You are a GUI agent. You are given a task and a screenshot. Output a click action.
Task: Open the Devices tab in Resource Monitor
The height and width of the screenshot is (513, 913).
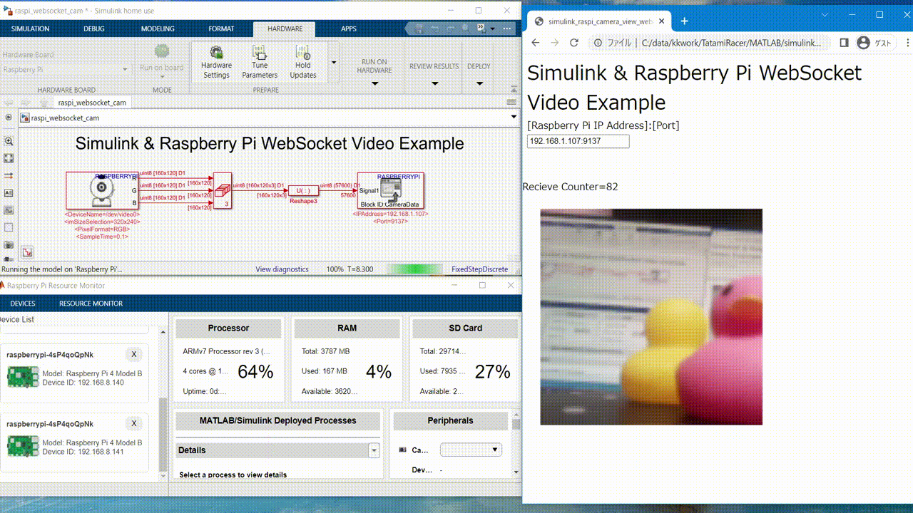(23, 304)
